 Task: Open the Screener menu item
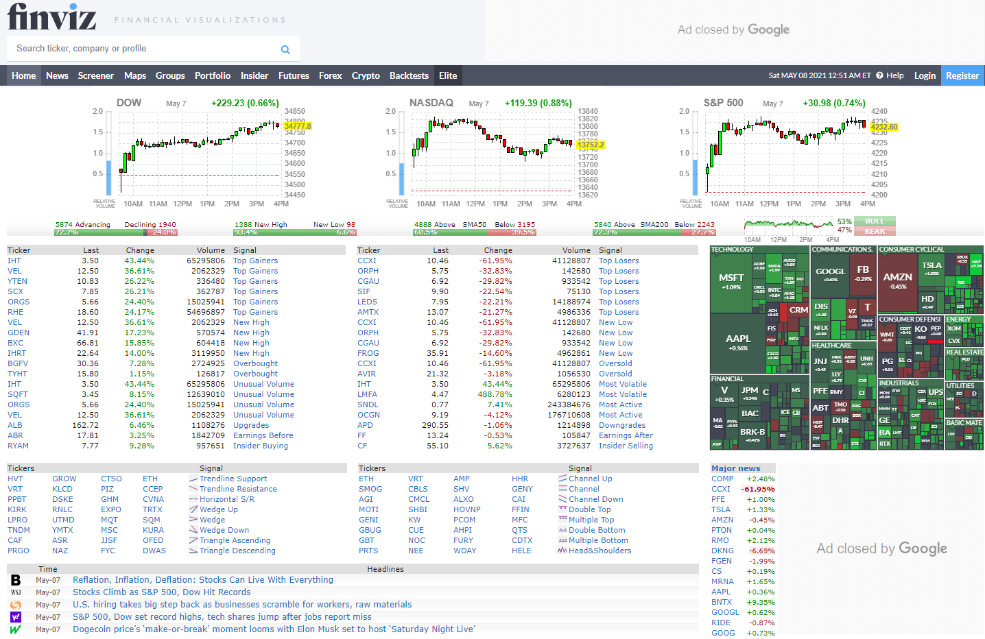pos(95,75)
